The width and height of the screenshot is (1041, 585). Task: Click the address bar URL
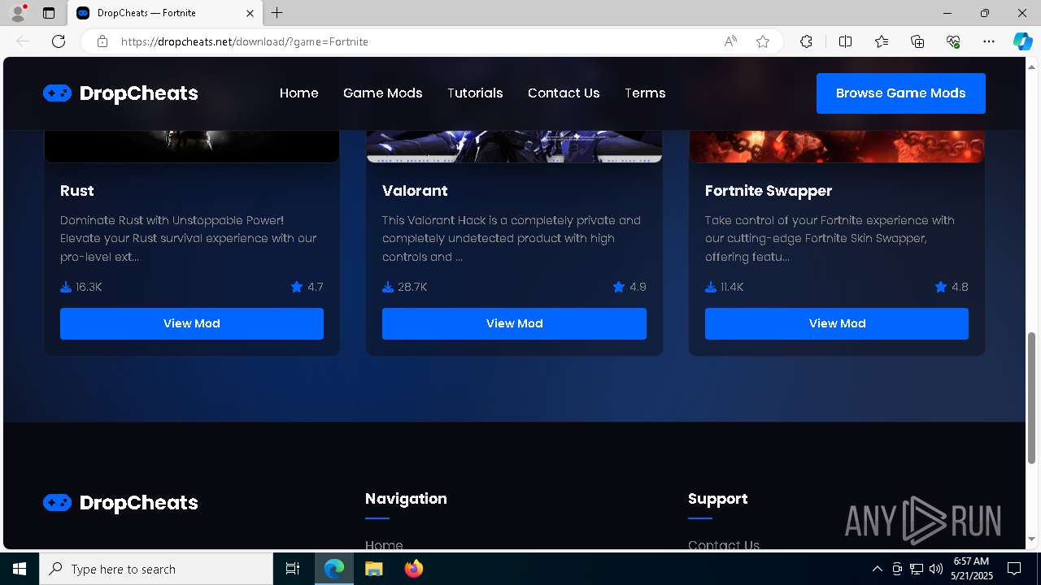click(245, 41)
